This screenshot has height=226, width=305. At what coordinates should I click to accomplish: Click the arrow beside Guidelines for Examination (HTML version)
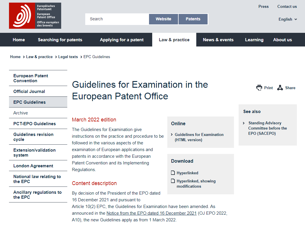click(172, 134)
